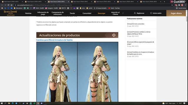188x105 pixels.
Task: Click the user icon next to Registrarse
Action: pos(135,13)
